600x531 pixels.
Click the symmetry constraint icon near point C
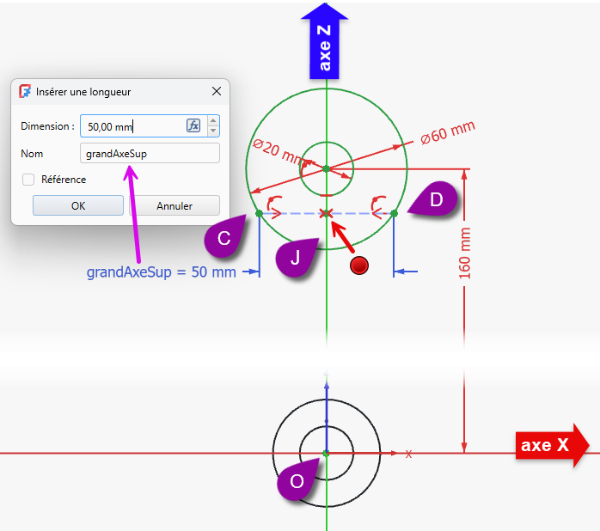(x=275, y=204)
